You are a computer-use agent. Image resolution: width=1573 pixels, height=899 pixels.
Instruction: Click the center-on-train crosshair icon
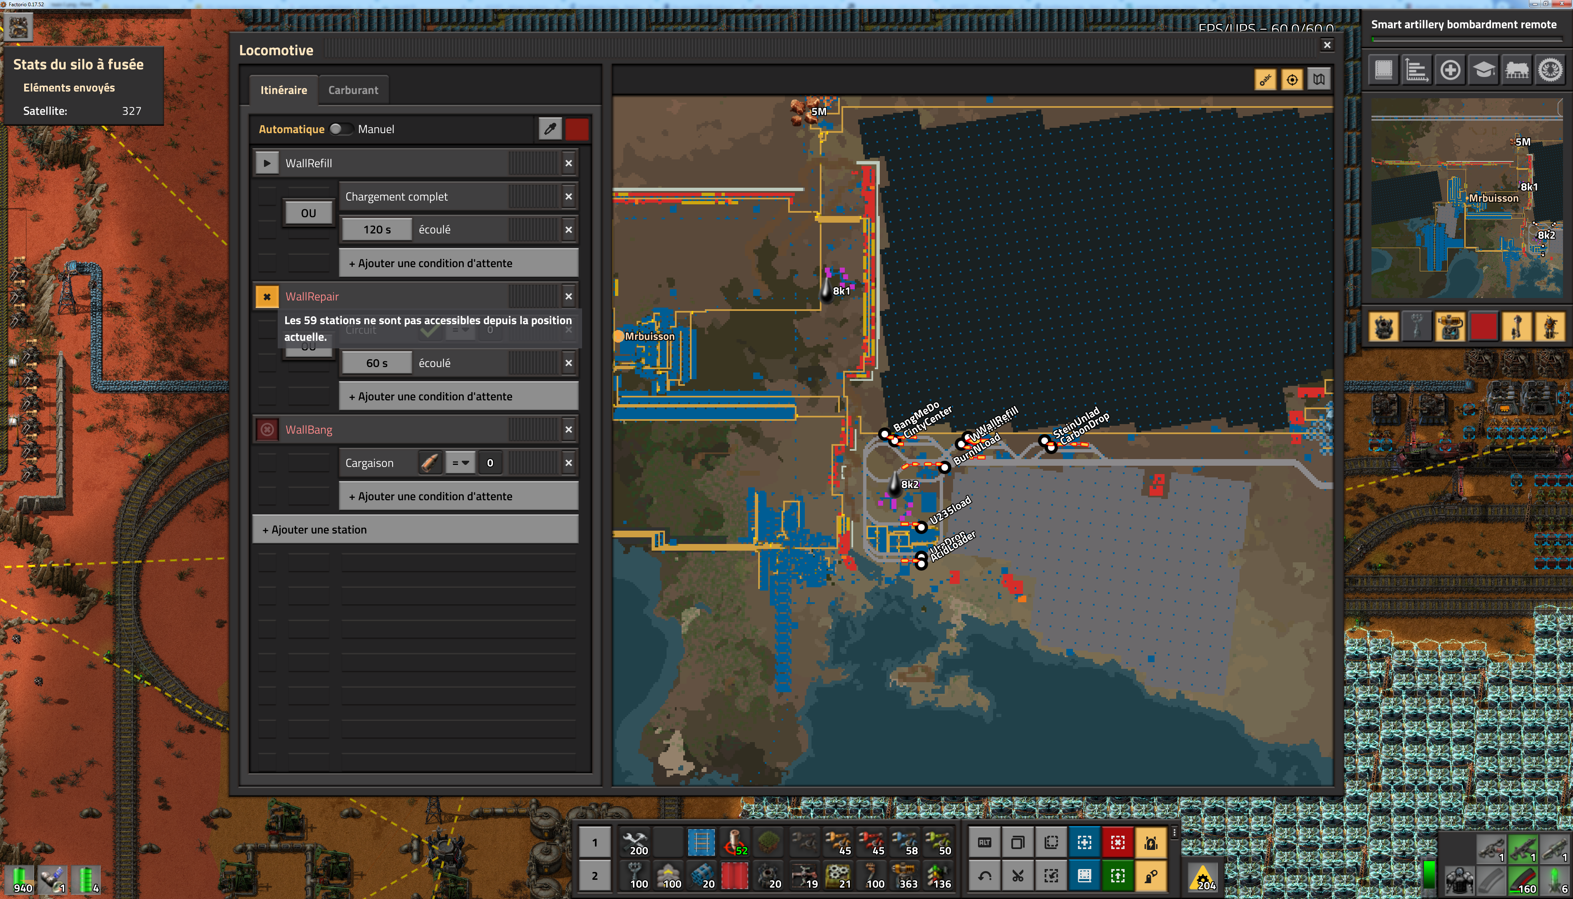[x=1292, y=79]
